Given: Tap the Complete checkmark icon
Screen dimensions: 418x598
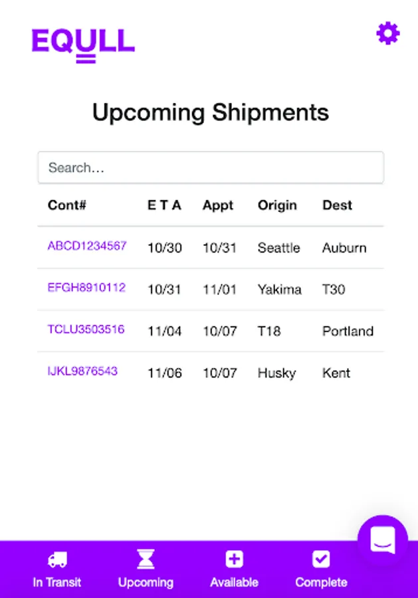Looking at the screenshot, I should [x=321, y=559].
